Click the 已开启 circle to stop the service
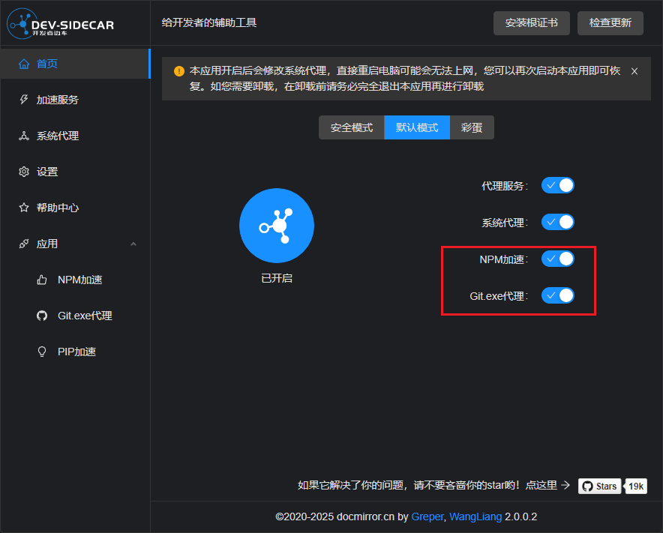 276,225
